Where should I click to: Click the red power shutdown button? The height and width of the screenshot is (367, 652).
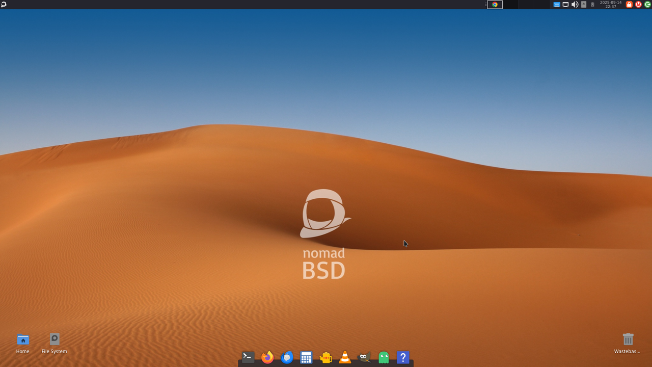[x=638, y=5]
